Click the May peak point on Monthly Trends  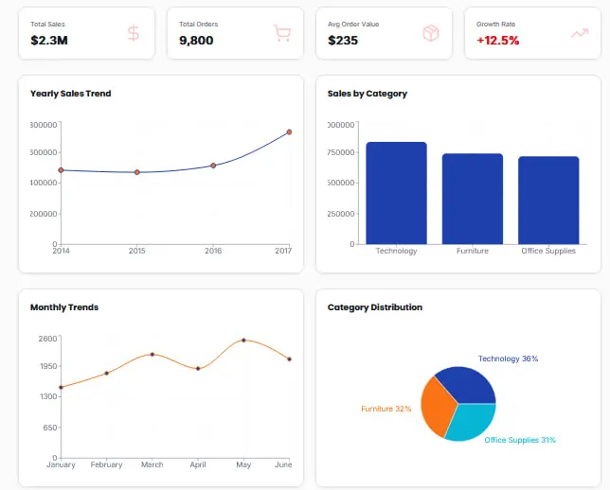243,340
